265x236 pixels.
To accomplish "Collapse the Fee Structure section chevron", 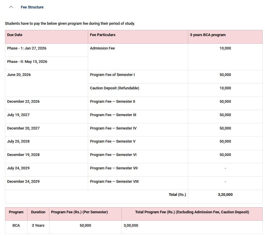I will pos(11,7).
